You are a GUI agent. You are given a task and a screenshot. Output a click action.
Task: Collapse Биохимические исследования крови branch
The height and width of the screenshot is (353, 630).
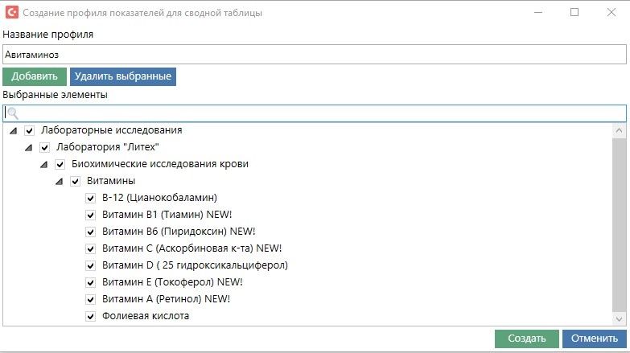[x=44, y=165]
